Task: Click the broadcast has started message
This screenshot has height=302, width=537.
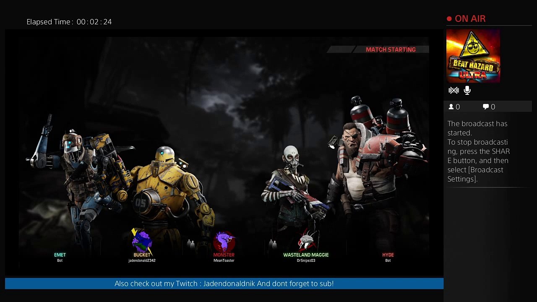Action: coord(479,151)
